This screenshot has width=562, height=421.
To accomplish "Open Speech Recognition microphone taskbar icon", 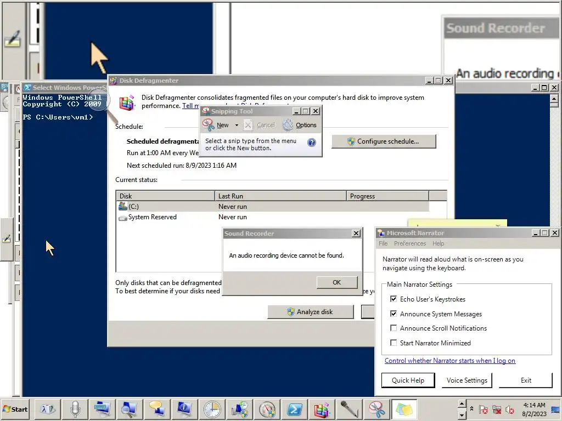I will click(75, 409).
